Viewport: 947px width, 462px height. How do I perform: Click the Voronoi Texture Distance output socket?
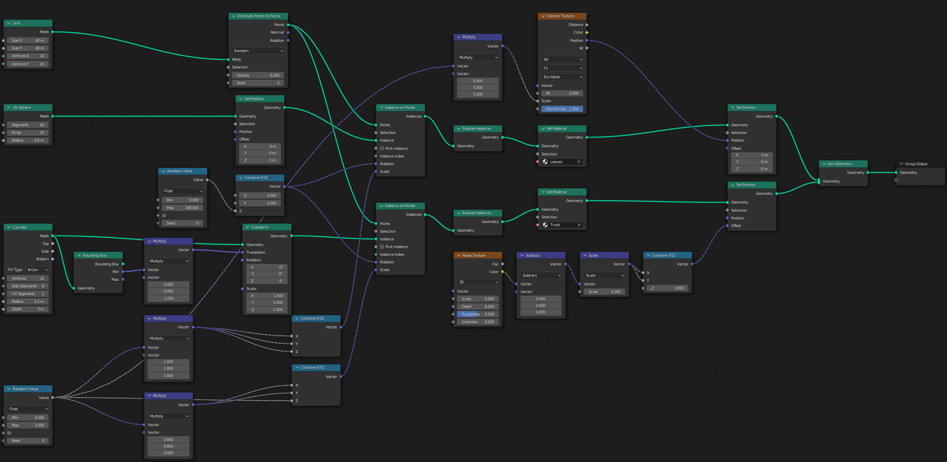click(x=587, y=25)
